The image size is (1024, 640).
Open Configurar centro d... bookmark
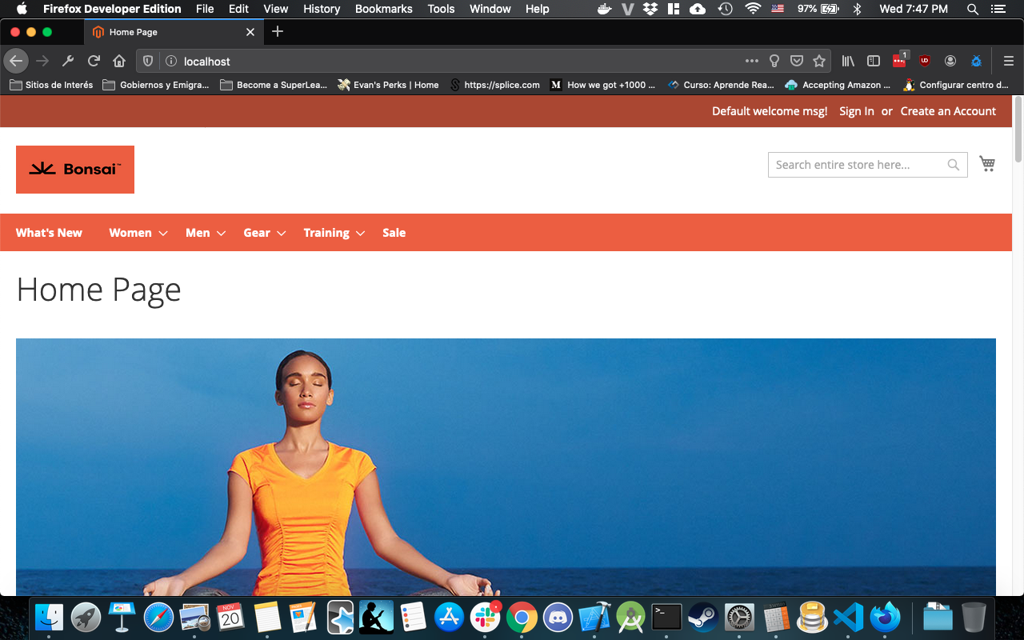point(956,85)
